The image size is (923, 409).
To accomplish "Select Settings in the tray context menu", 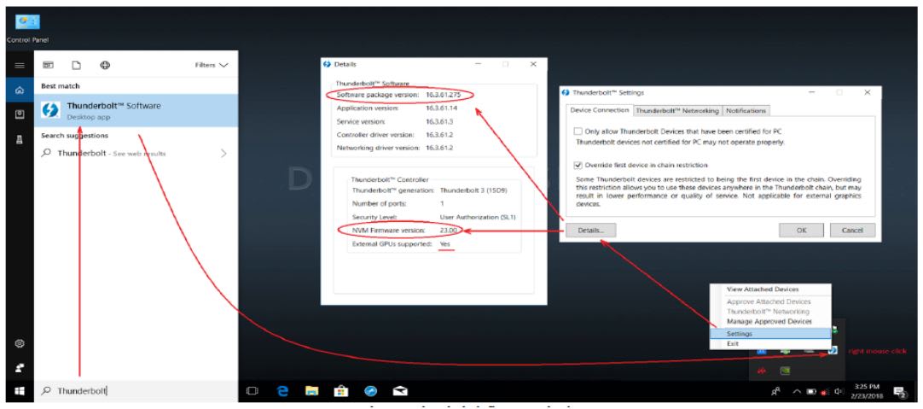I will [x=770, y=334].
